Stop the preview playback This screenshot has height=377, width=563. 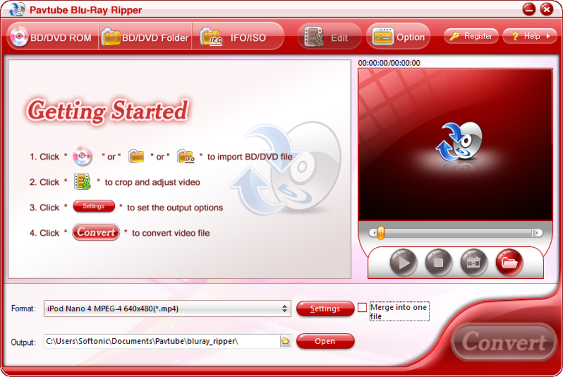pos(438,262)
